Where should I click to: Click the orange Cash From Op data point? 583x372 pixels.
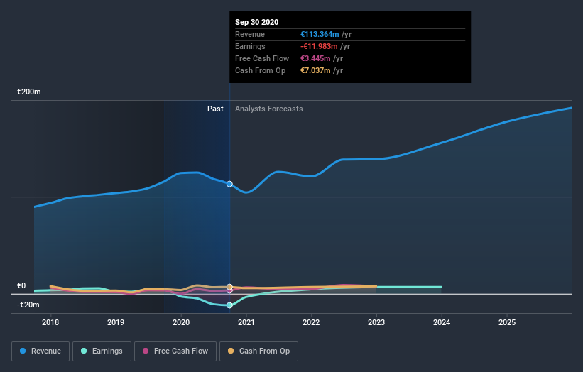pyautogui.click(x=229, y=287)
